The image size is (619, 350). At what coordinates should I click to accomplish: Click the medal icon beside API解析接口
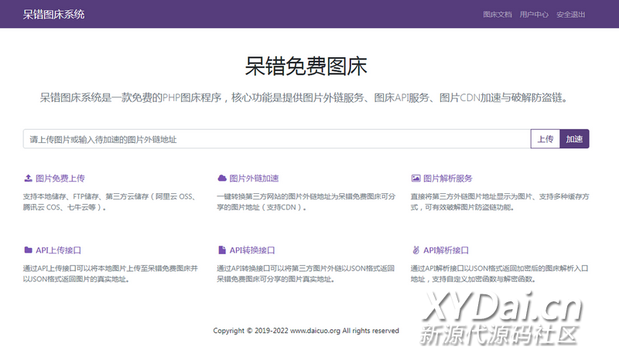pyautogui.click(x=416, y=250)
